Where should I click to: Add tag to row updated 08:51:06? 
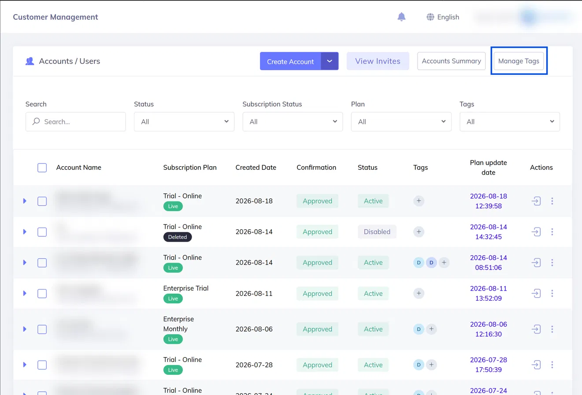tap(444, 263)
